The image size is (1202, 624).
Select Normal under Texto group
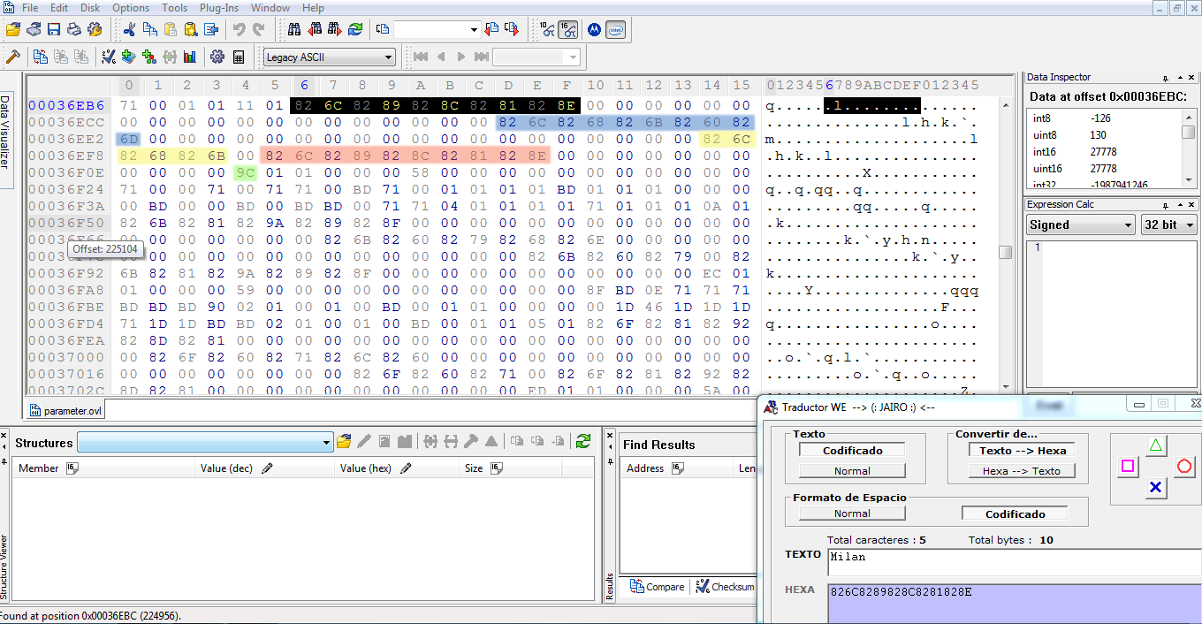point(853,471)
